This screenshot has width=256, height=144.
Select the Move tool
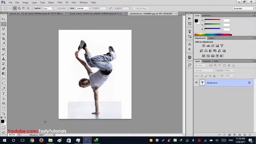[4, 19]
